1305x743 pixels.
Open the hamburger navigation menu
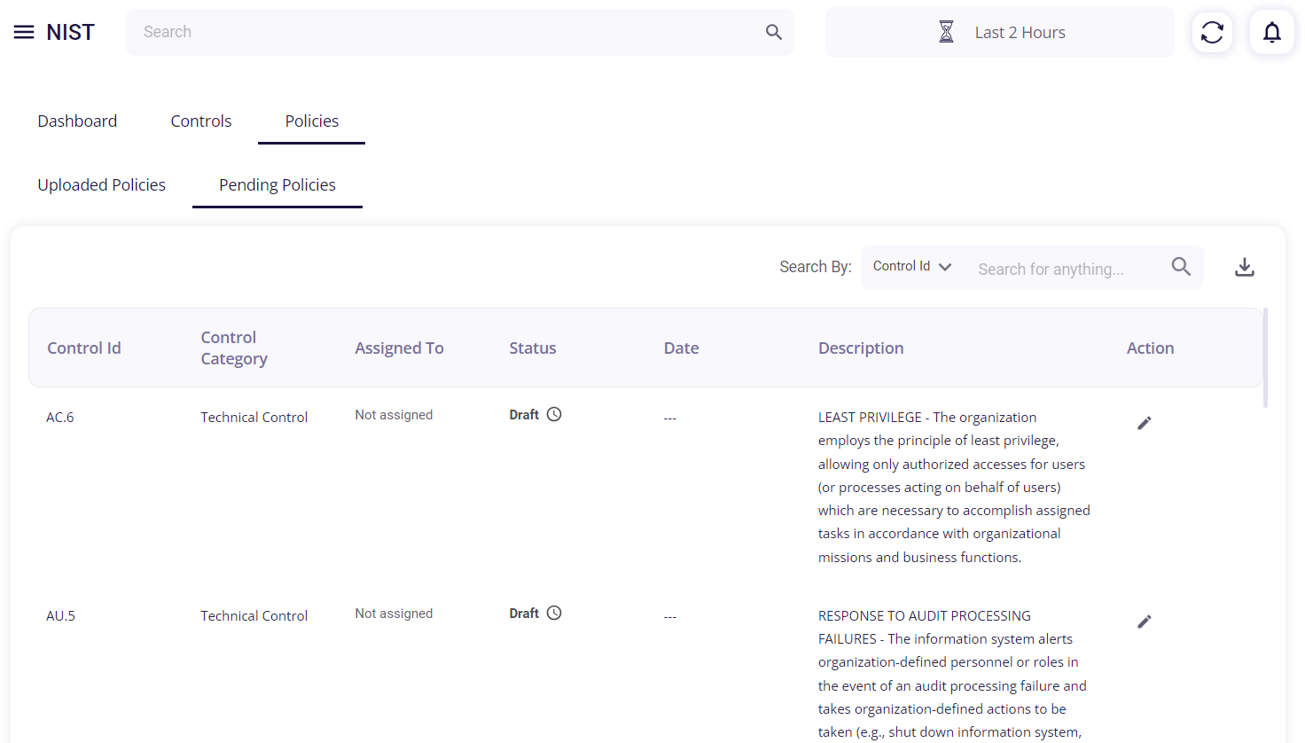pos(24,32)
